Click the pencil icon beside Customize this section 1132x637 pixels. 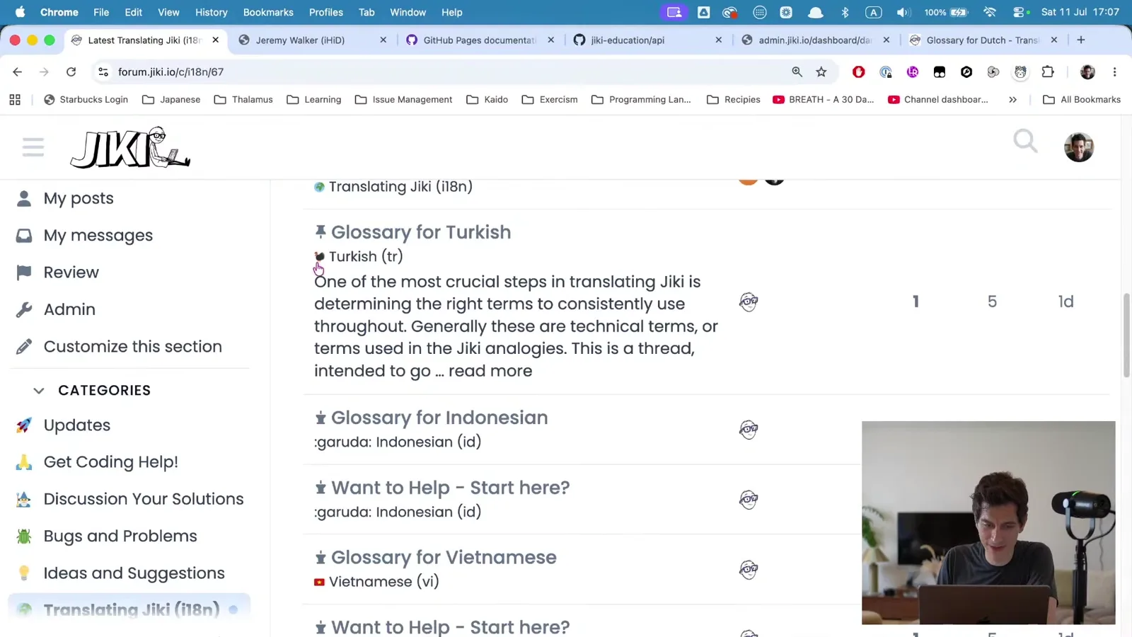(x=24, y=347)
